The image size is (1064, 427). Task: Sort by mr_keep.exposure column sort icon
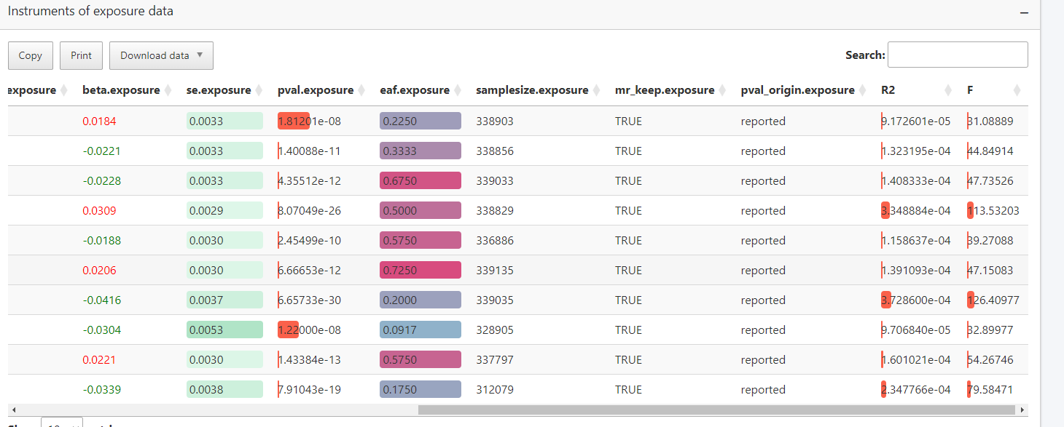(723, 90)
